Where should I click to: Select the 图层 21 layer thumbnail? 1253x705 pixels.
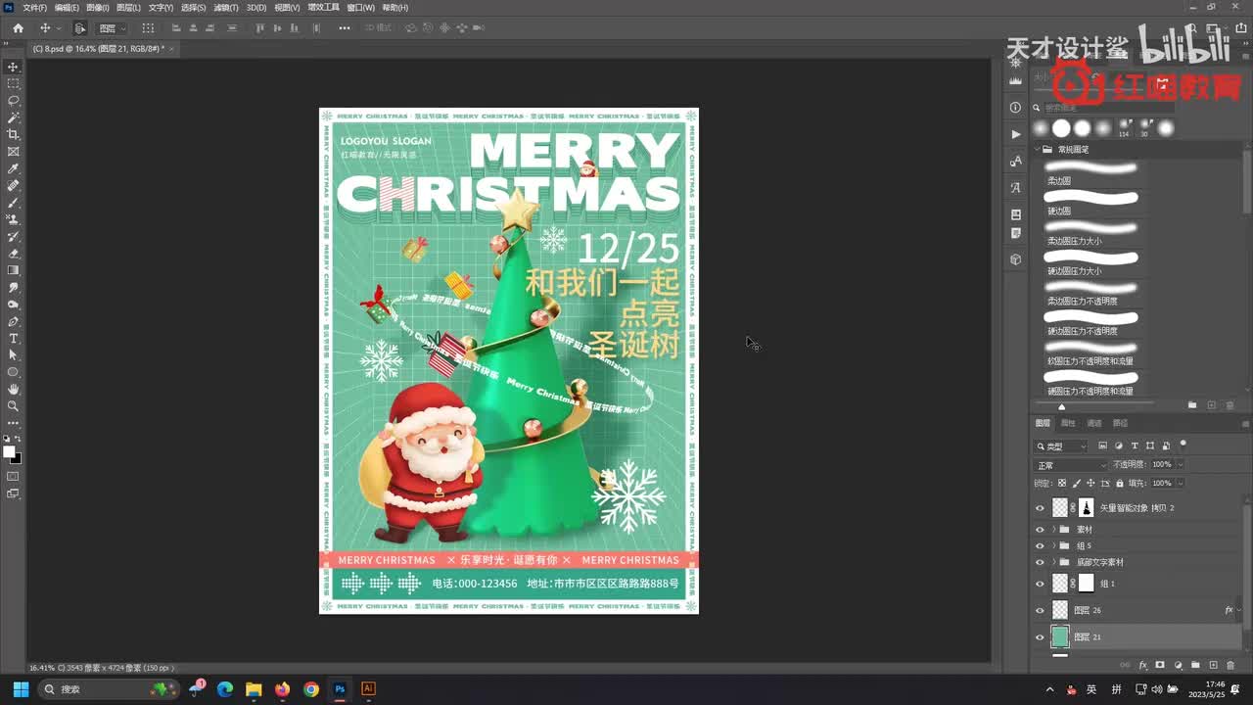[x=1060, y=636]
